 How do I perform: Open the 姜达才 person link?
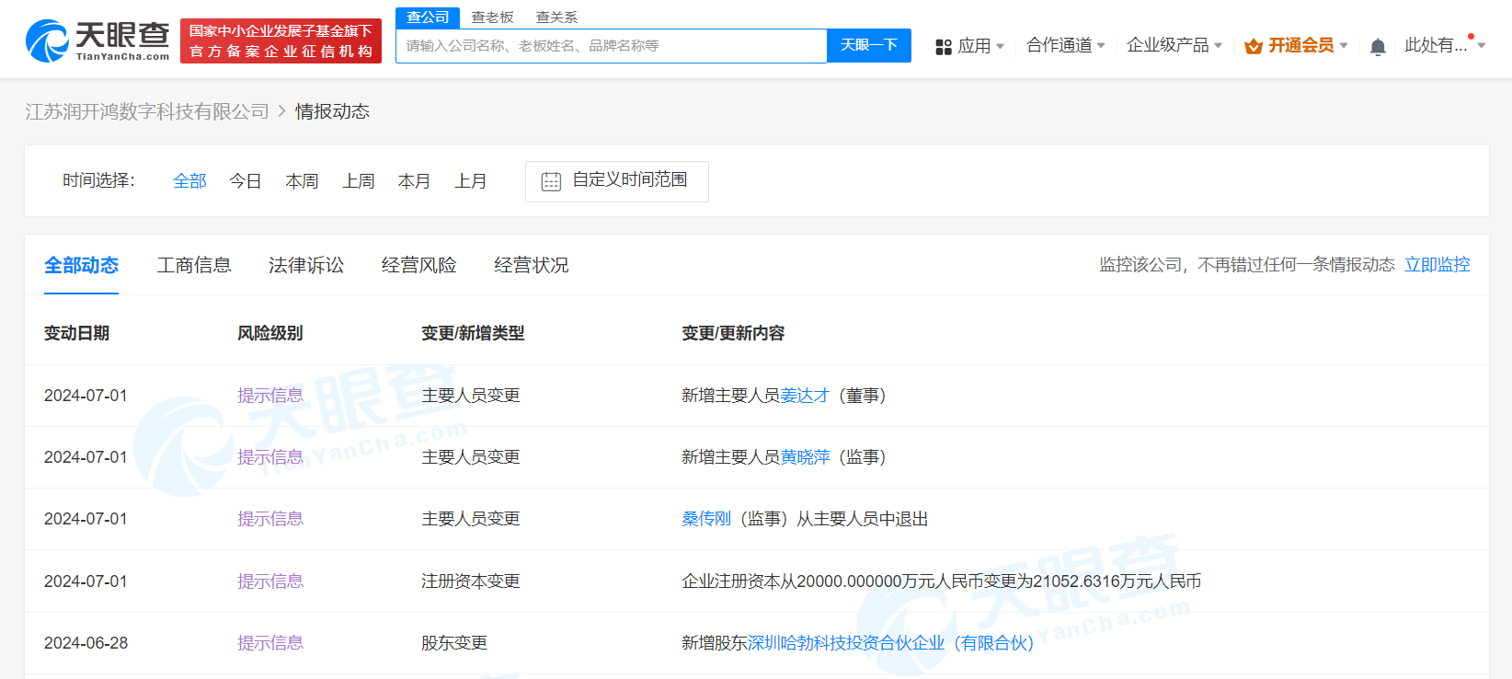point(805,396)
